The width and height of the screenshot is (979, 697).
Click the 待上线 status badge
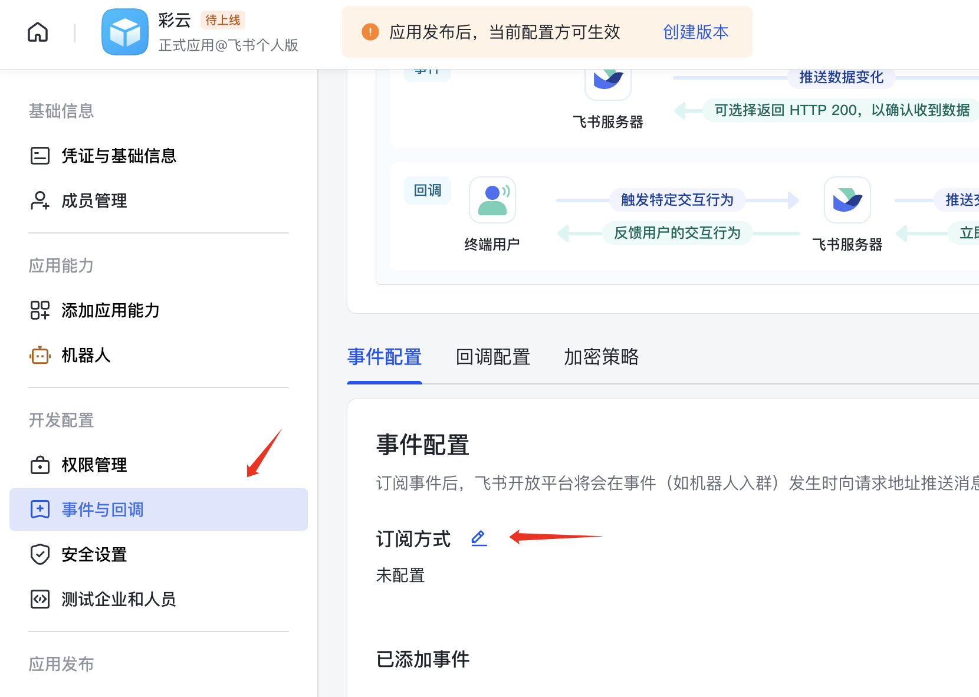[222, 19]
